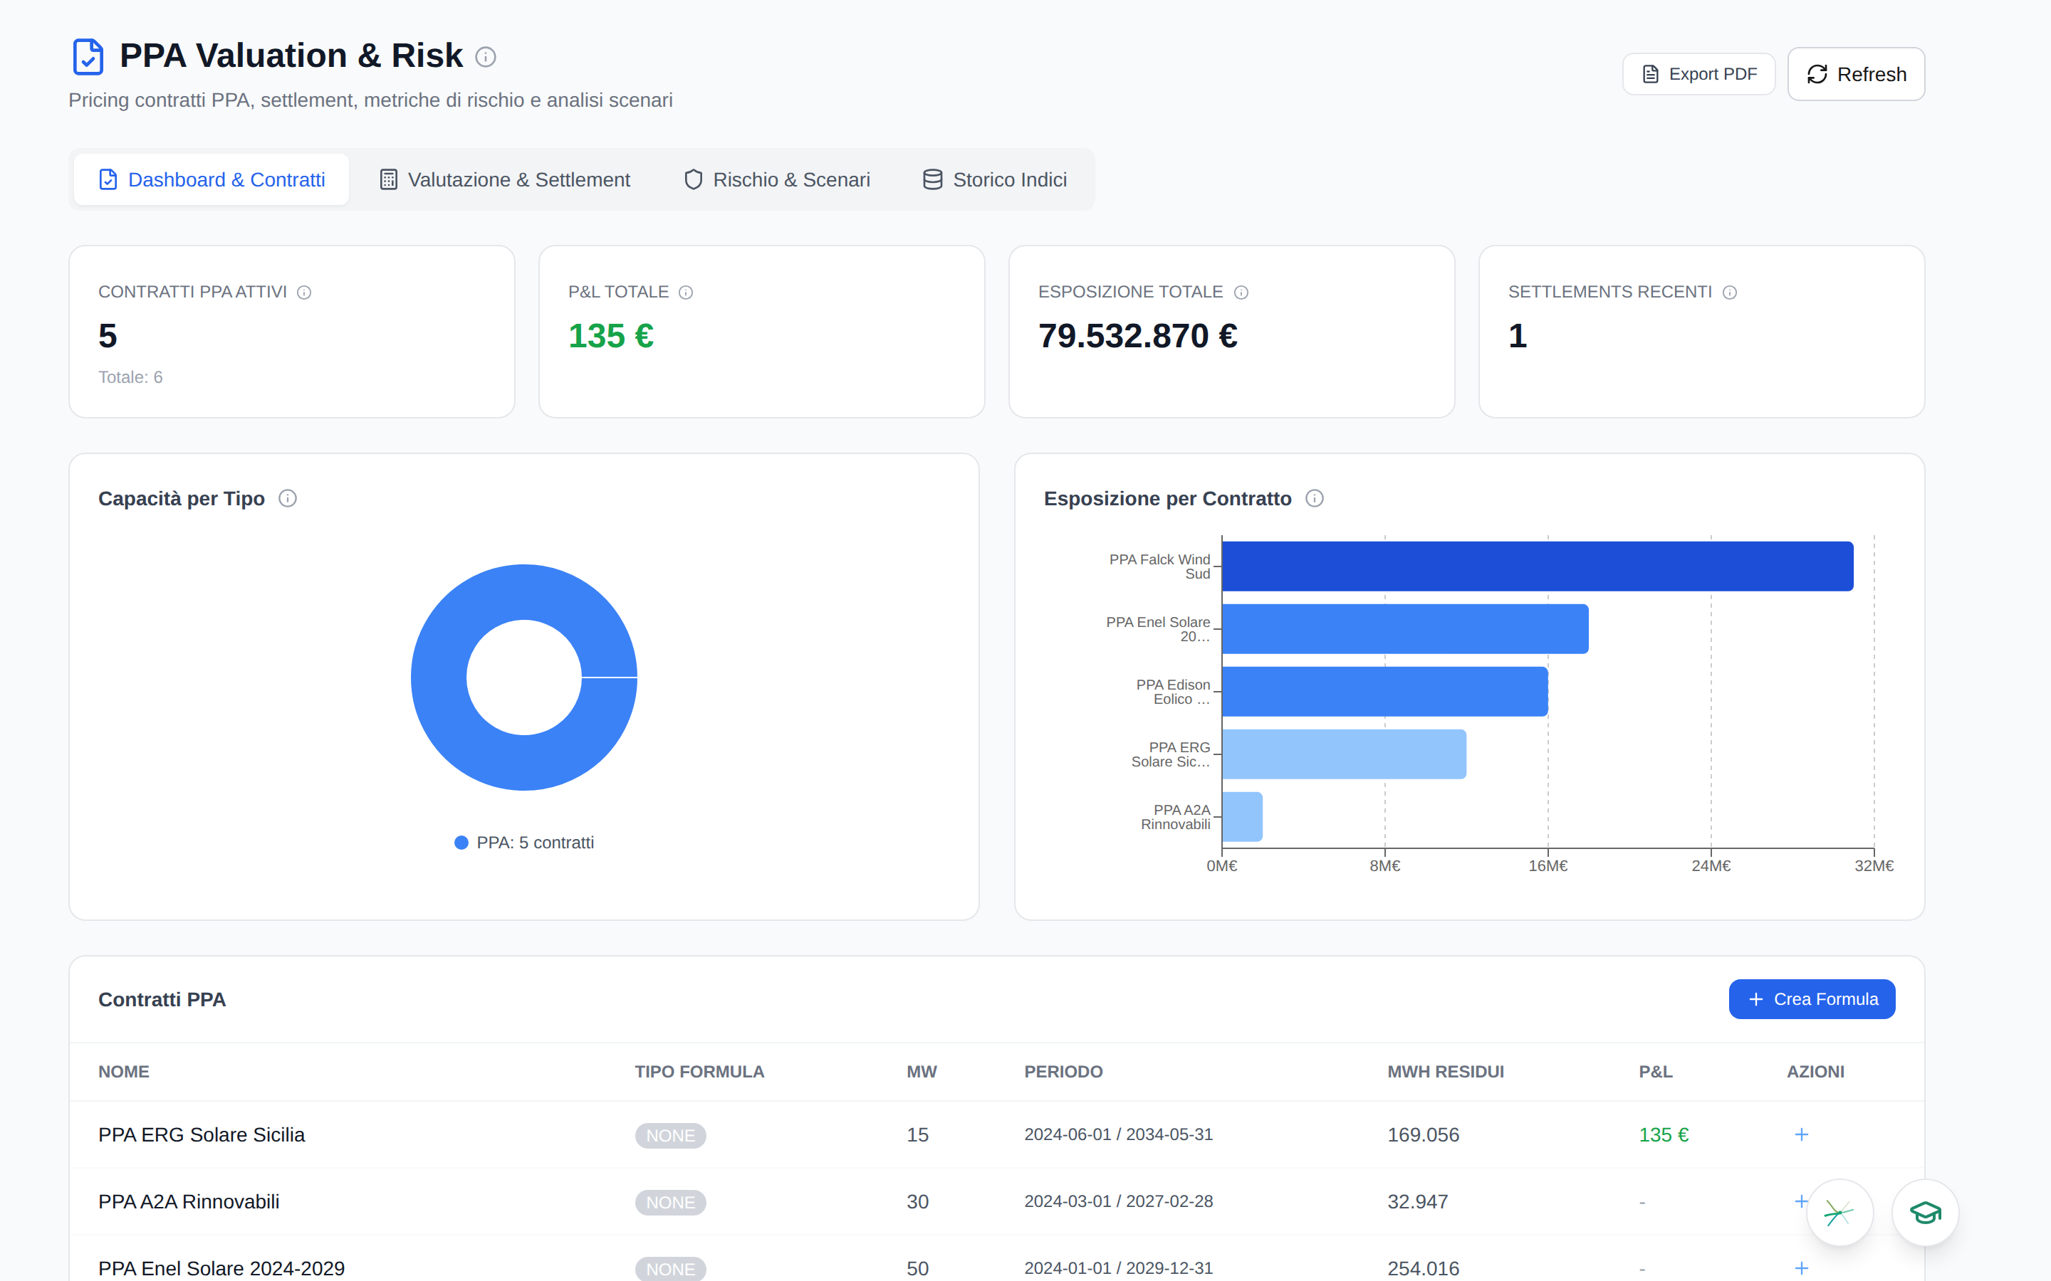Click the MWH RESIDUI column header

[1445, 1071]
